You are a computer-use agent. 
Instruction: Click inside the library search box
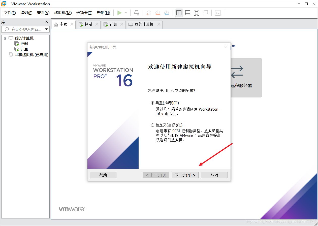pyautogui.click(x=25, y=29)
